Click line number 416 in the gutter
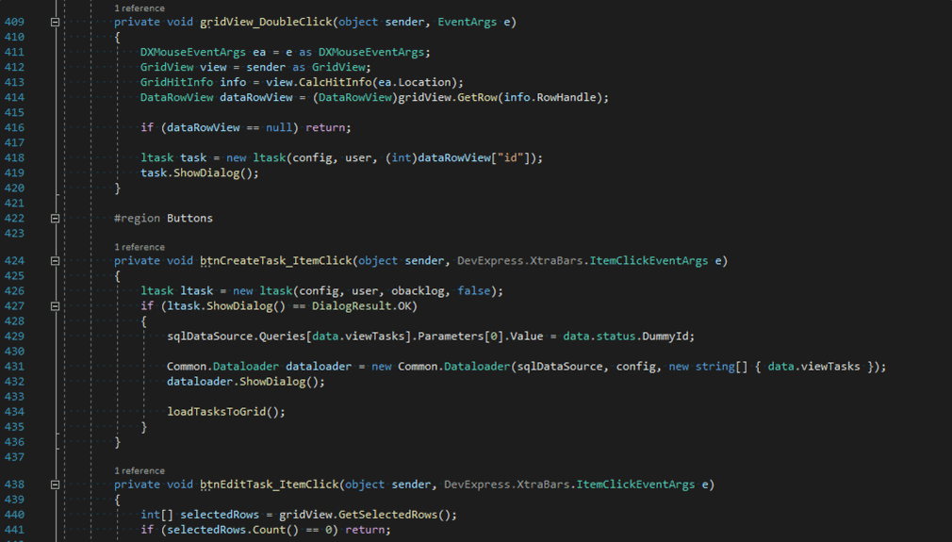Viewport: 952px width, 542px height. click(x=14, y=127)
